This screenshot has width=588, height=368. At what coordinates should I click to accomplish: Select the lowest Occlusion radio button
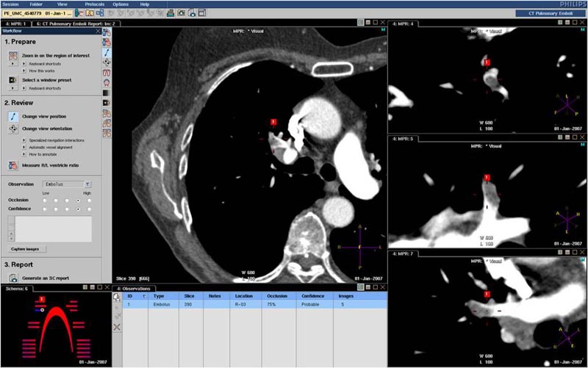pos(45,201)
